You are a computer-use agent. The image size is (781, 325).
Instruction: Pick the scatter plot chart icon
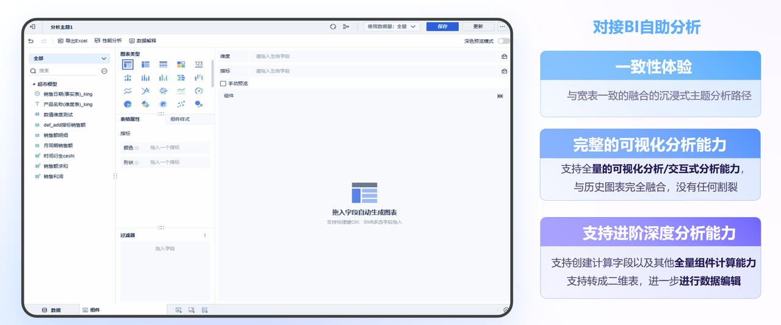pos(181,104)
